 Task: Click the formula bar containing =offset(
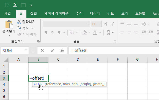[114, 50]
